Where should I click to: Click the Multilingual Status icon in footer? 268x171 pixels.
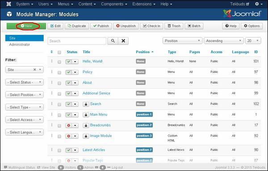[x=6, y=167]
